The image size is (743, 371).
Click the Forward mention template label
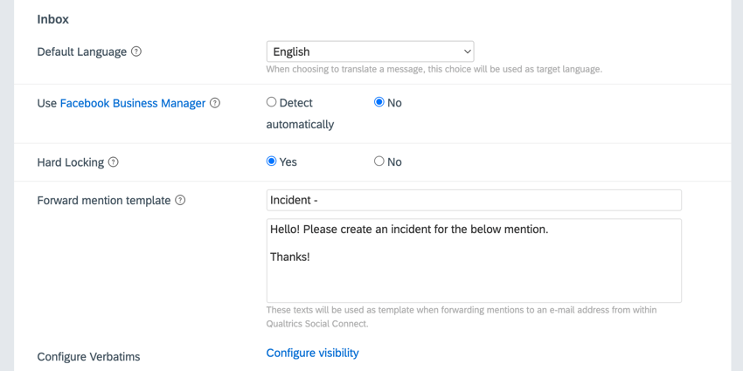tap(104, 200)
